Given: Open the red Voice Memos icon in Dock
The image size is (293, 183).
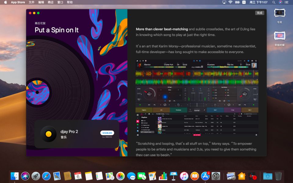Looking at the screenshot, I should (252, 176).
